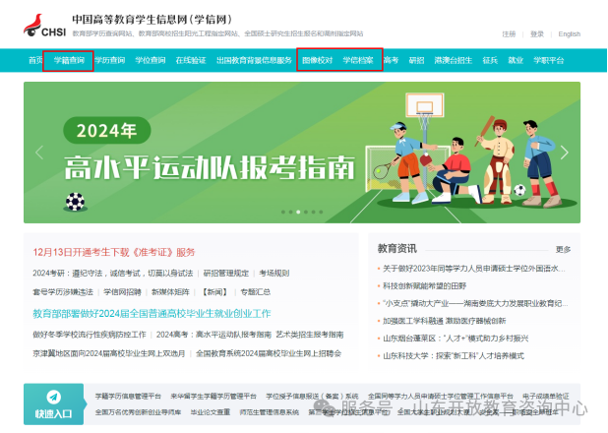Image resolution: width=608 pixels, height=433 pixels.
Task: Open 教育部部署做好2024届全国普通高校毕业生就业创业工作 headline
Action: pyautogui.click(x=152, y=314)
